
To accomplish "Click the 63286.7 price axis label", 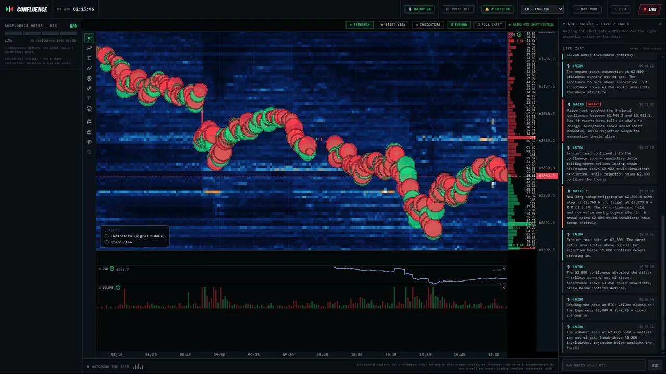I will click(x=546, y=59).
